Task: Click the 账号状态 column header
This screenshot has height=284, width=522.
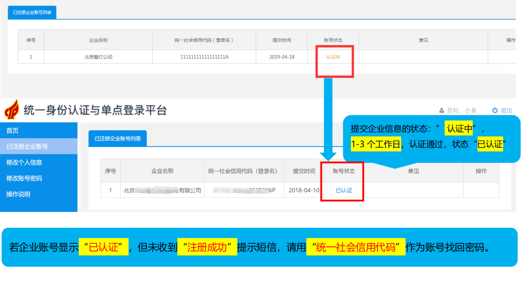Action: click(333, 40)
